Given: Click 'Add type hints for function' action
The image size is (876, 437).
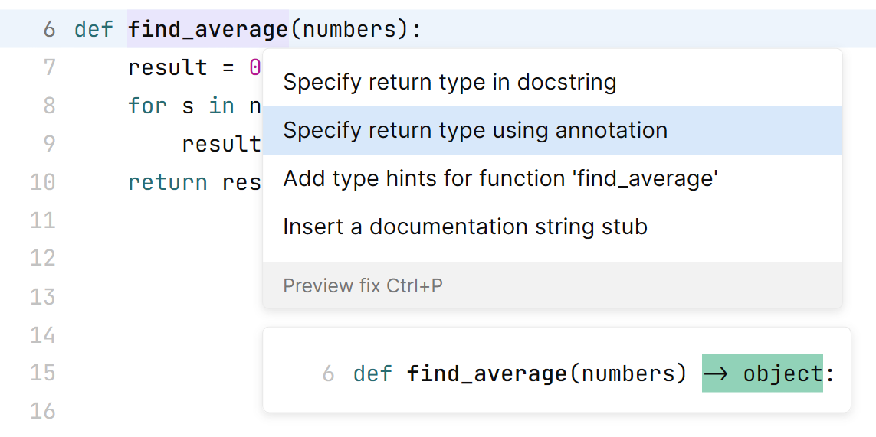Looking at the screenshot, I should pyautogui.click(x=500, y=179).
